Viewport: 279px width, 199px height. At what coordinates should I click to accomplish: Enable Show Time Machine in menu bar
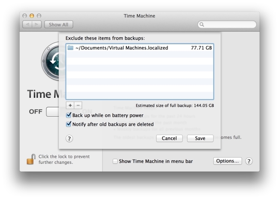pos(115,161)
